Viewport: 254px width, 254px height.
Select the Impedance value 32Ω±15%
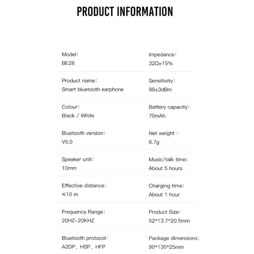(160, 63)
